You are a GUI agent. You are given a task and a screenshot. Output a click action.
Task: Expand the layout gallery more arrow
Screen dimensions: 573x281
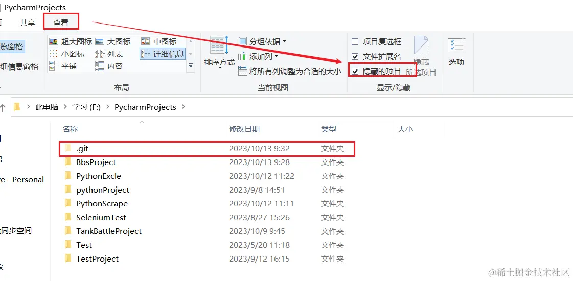(x=190, y=66)
